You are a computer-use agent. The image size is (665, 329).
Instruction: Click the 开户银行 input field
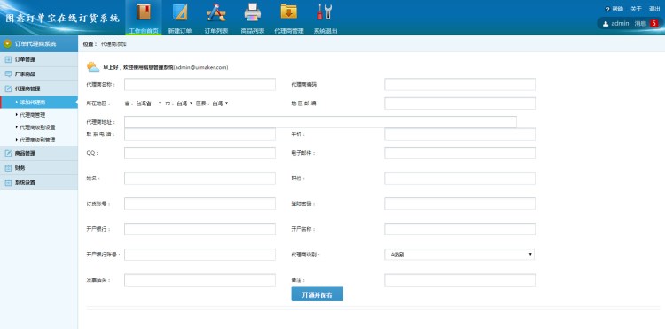pos(199,229)
